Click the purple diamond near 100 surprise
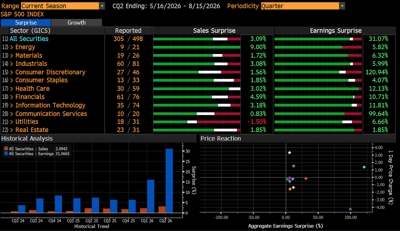Image resolution: width=400 pixels, height=231 pixels. [x=350, y=209]
